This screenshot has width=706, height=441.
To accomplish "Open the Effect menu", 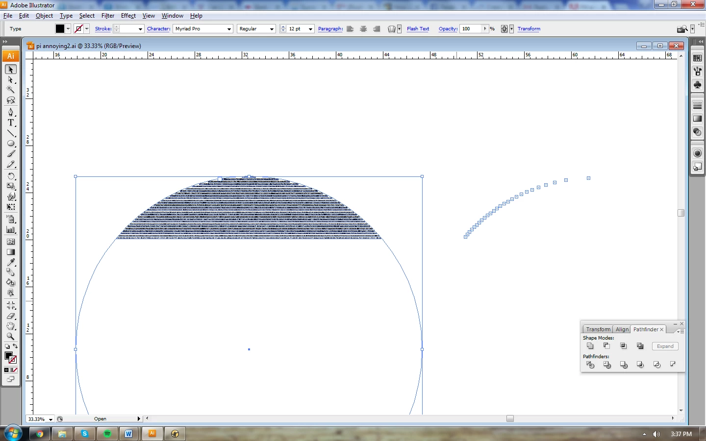I will pos(128,16).
